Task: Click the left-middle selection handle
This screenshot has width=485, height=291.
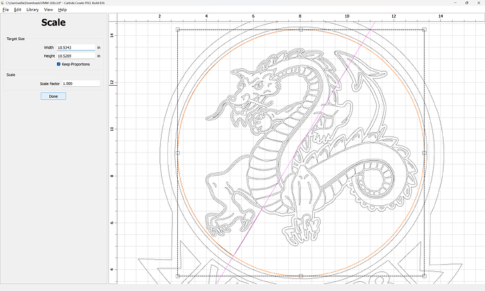Action: point(177,153)
